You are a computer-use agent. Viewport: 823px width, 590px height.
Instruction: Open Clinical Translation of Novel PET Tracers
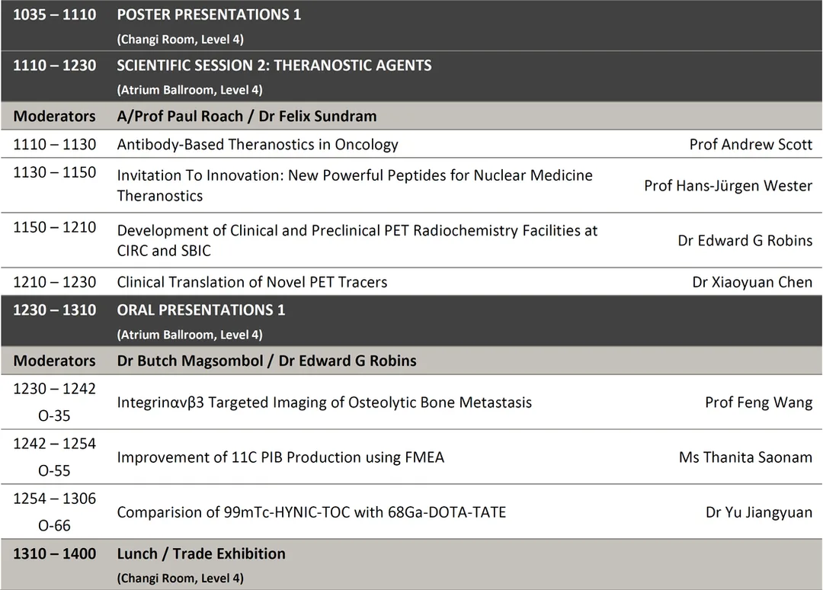[x=252, y=282]
